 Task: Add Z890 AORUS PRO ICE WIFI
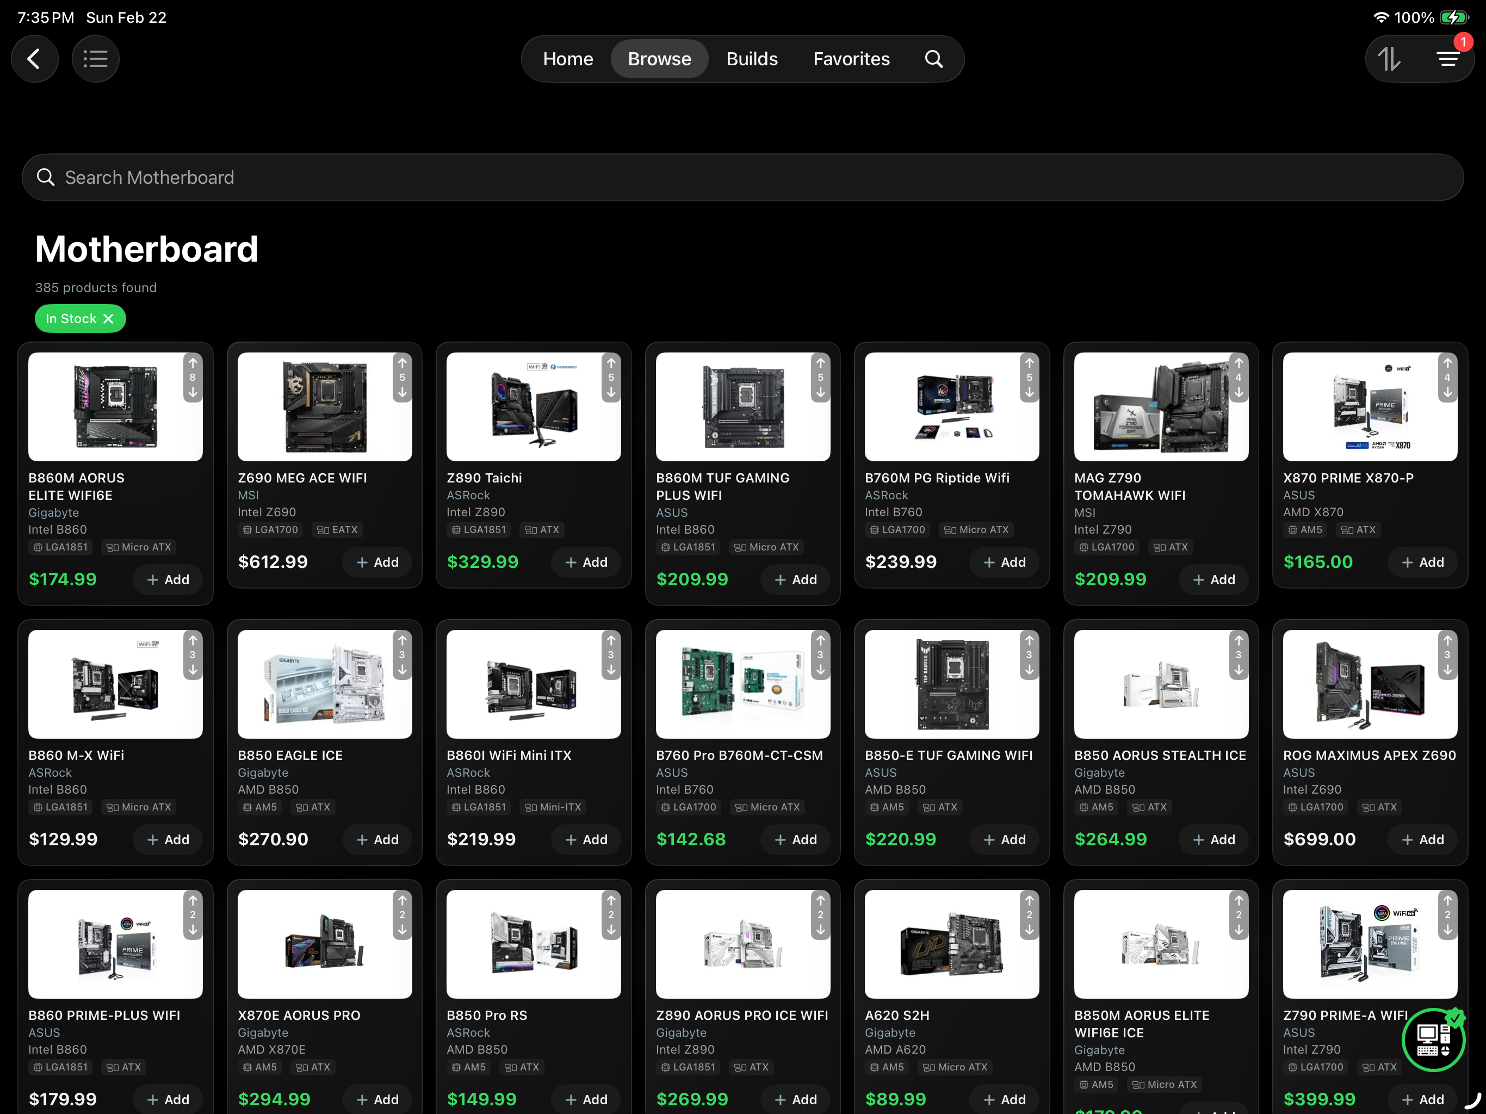pos(795,1099)
